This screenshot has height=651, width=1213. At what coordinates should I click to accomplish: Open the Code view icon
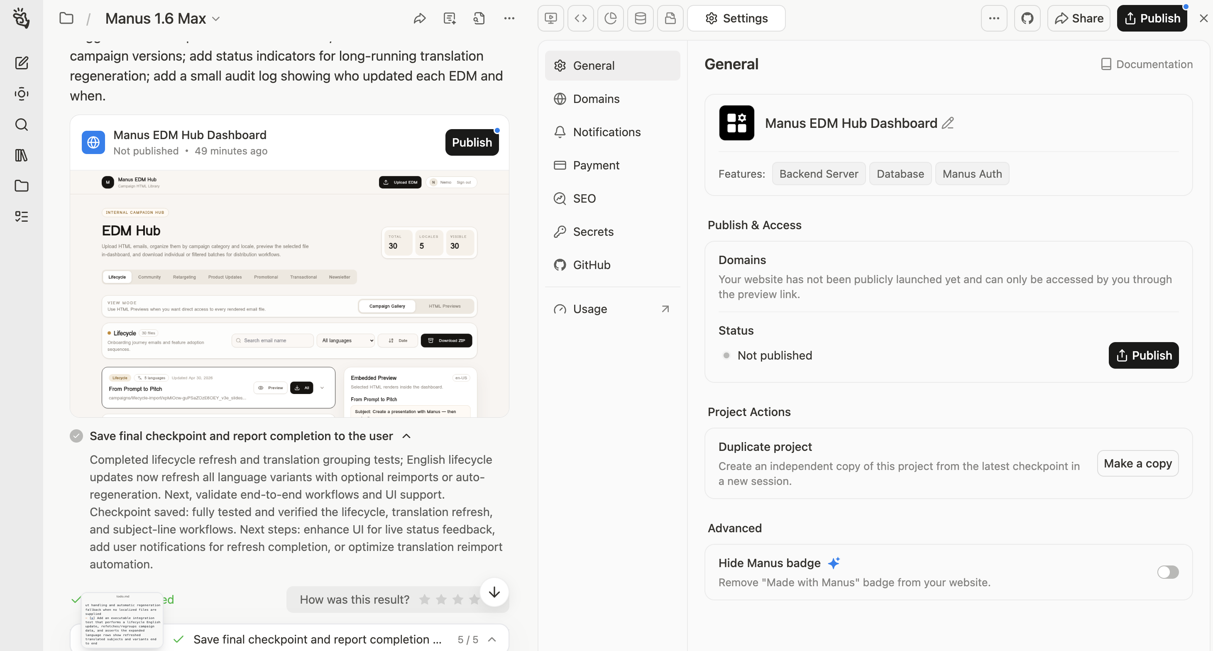tap(581, 18)
